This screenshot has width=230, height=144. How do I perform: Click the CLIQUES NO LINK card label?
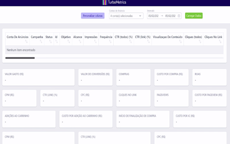click(128, 95)
